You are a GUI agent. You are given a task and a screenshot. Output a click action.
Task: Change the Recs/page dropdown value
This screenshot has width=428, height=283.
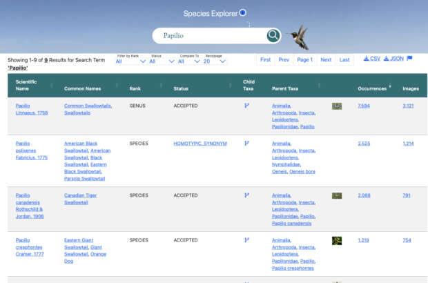215,61
